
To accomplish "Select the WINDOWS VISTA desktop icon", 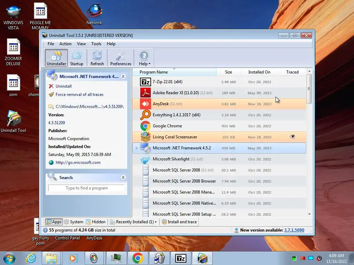I will click(13, 17).
